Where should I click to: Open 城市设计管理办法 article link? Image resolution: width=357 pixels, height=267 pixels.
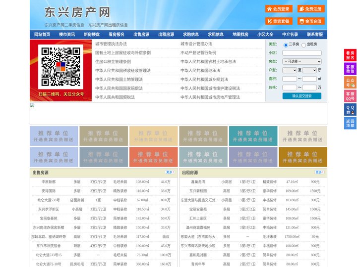[196, 44]
